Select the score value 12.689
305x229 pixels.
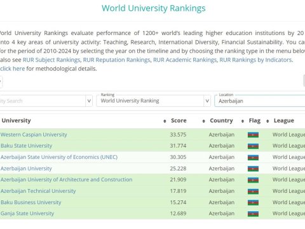[x=178, y=214]
